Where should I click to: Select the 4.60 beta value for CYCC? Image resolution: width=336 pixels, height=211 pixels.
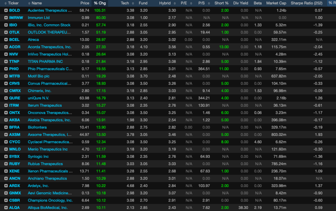[x=258, y=142]
